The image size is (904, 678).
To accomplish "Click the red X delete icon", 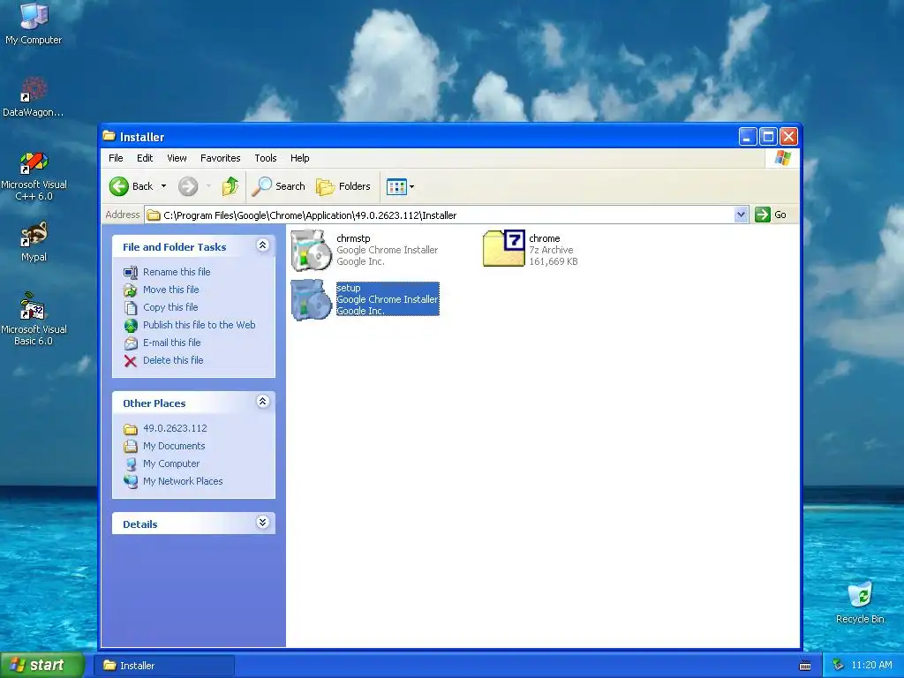I will [x=131, y=361].
